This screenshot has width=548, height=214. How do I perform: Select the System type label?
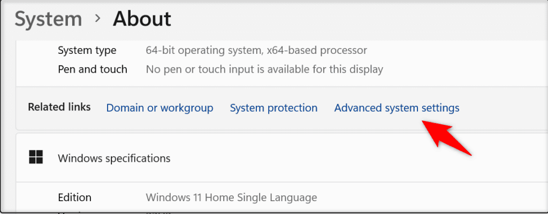click(x=87, y=51)
